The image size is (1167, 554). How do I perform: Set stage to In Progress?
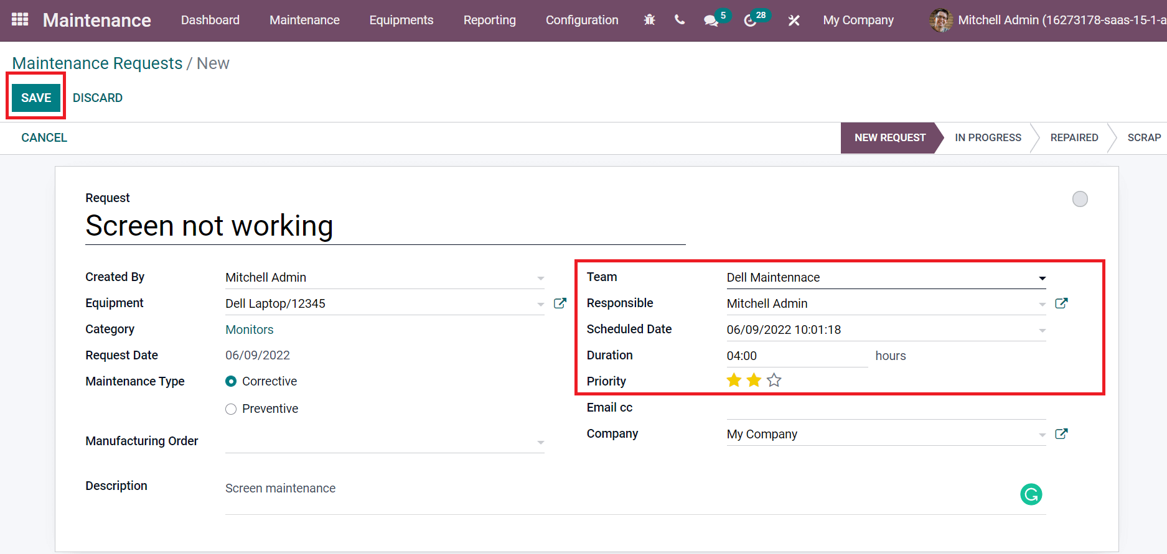point(988,137)
